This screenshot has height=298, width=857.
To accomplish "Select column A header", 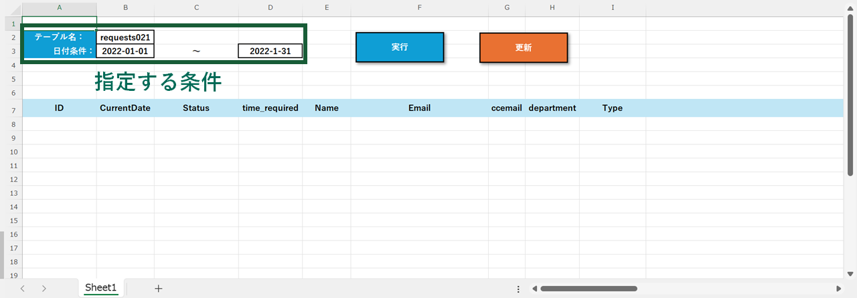I will point(59,7).
